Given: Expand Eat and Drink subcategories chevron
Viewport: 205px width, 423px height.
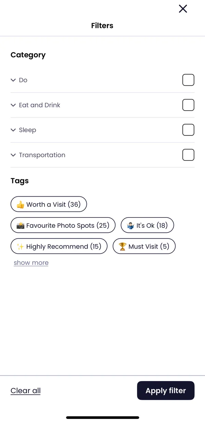Looking at the screenshot, I should click(x=13, y=105).
